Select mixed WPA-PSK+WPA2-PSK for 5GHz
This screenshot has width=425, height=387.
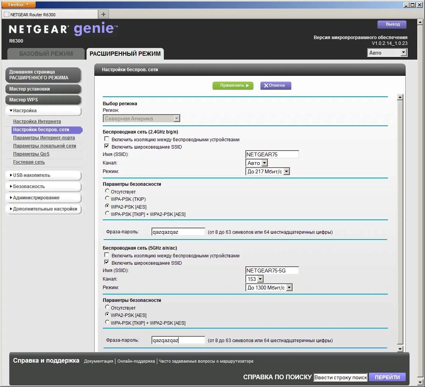point(107,322)
